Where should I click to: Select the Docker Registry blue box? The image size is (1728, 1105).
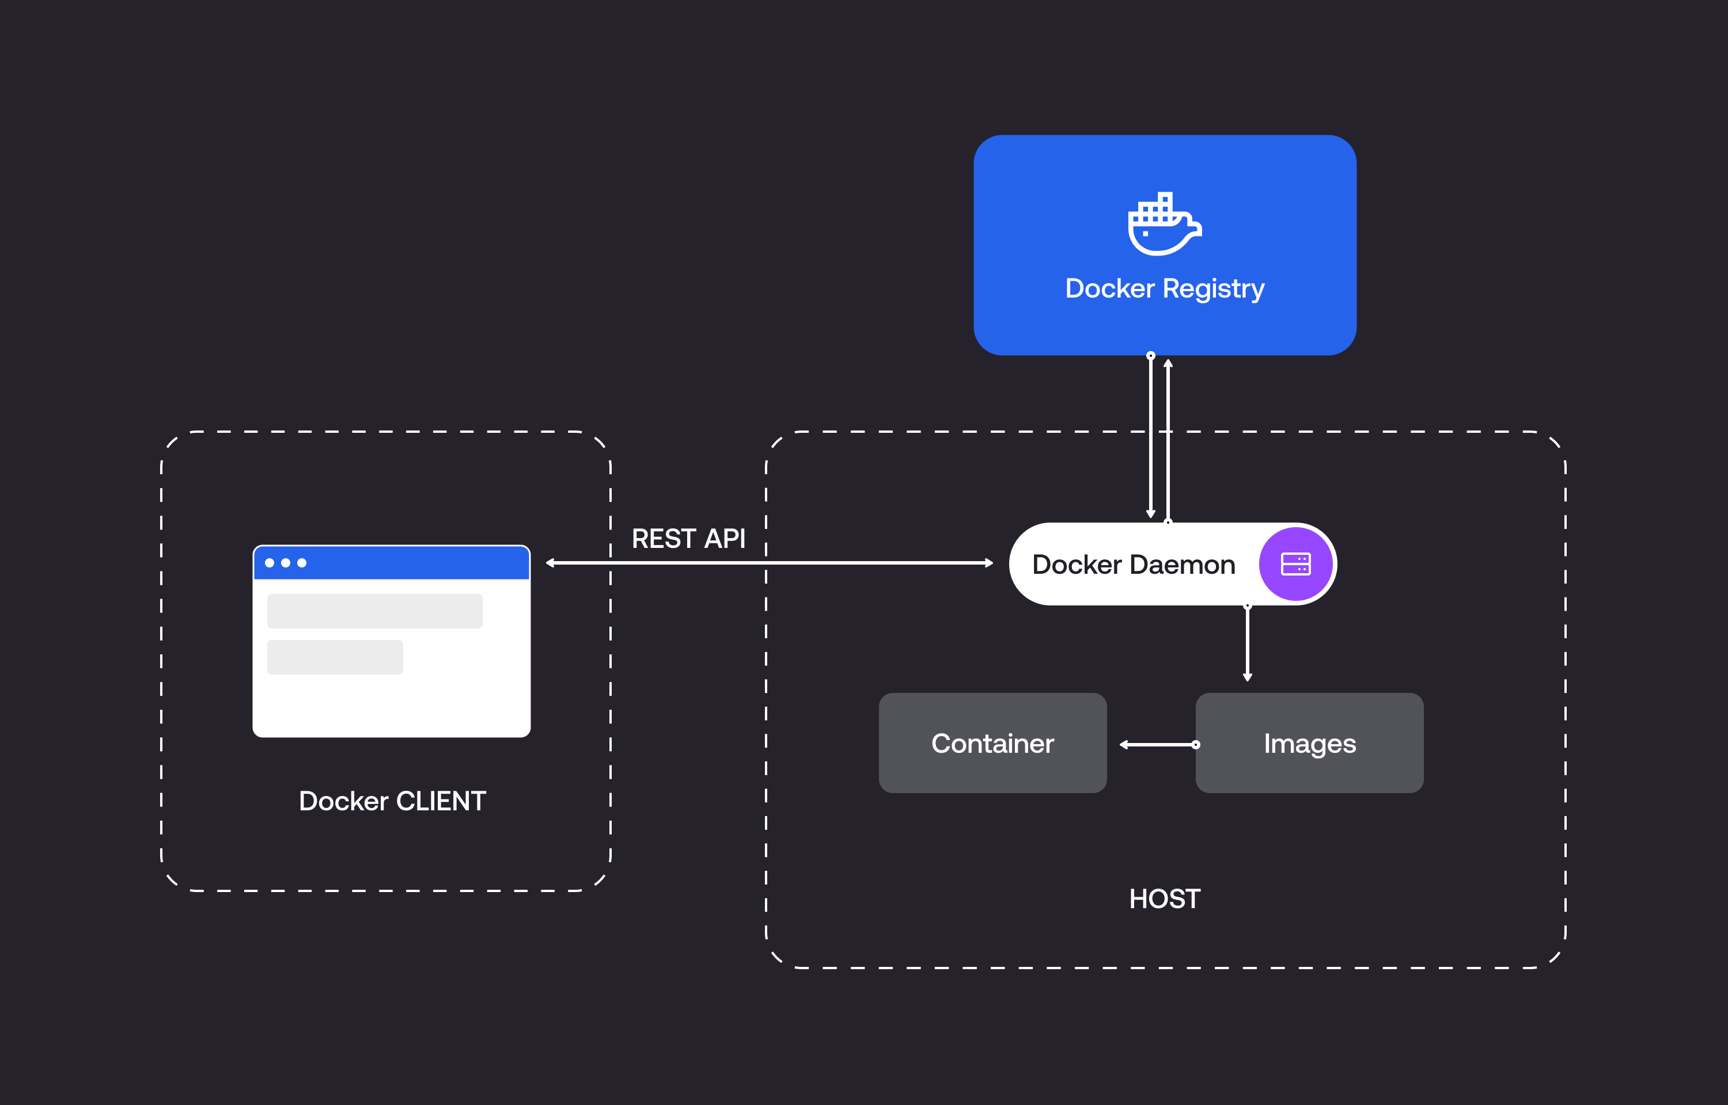tap(1165, 245)
